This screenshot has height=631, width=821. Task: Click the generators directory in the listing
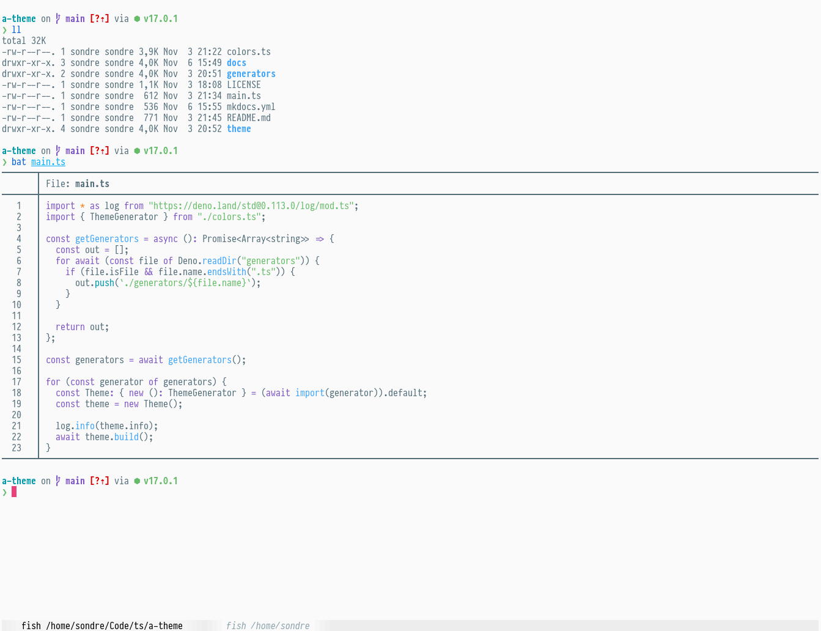pyautogui.click(x=251, y=74)
